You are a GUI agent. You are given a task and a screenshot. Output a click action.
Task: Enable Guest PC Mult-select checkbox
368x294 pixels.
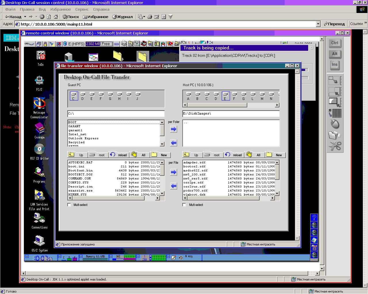click(x=69, y=205)
